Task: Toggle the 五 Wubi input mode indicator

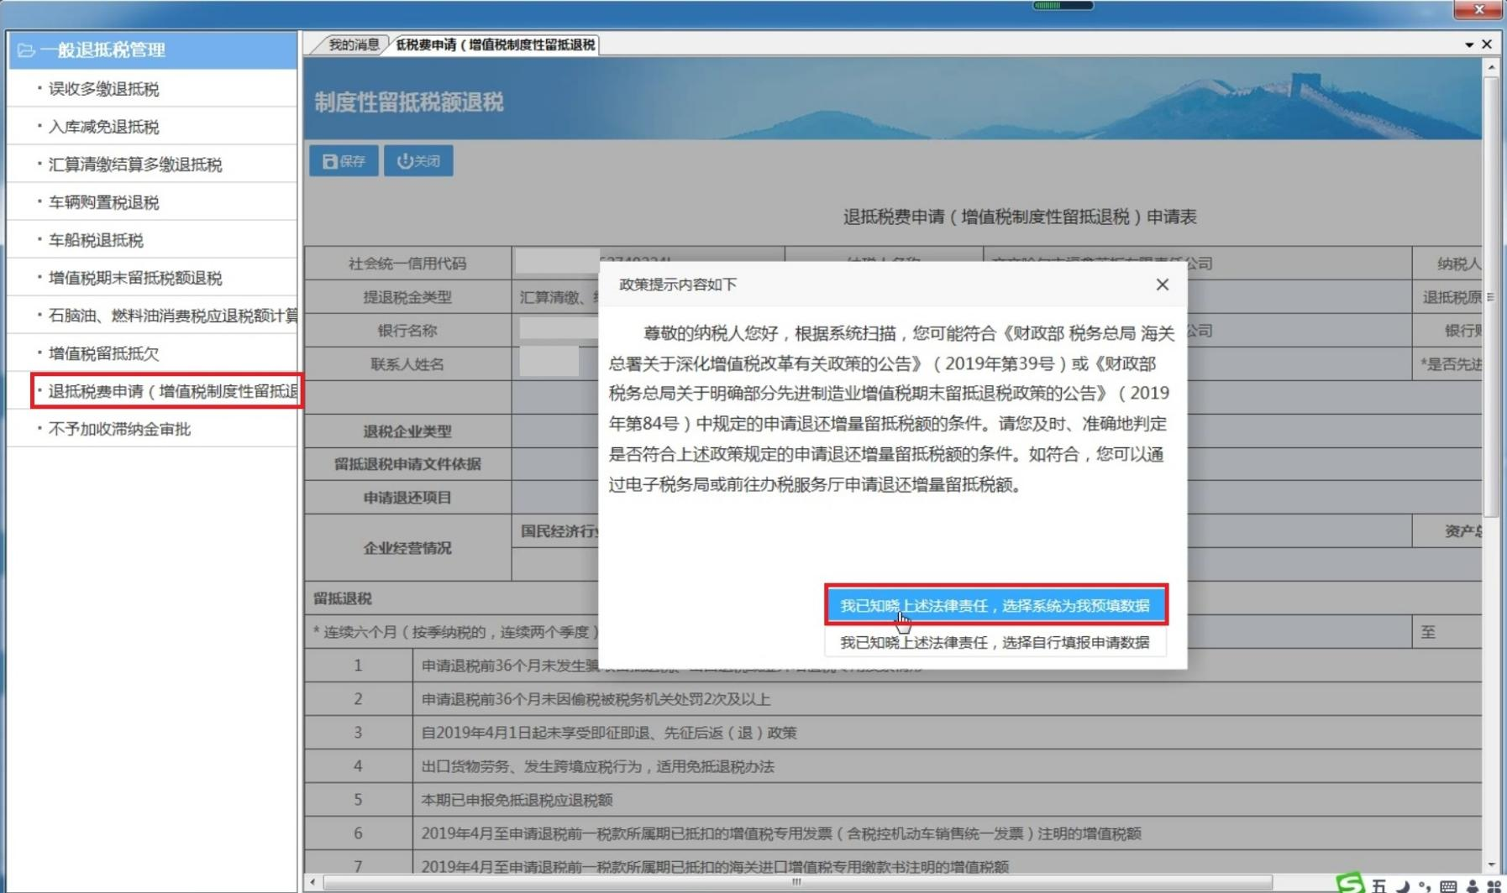Action: (x=1379, y=886)
